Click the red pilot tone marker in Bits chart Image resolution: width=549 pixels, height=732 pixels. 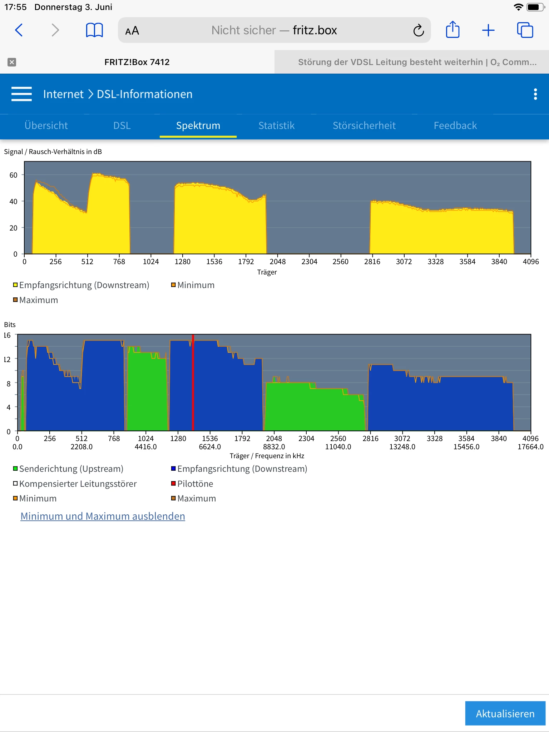pyautogui.click(x=193, y=382)
